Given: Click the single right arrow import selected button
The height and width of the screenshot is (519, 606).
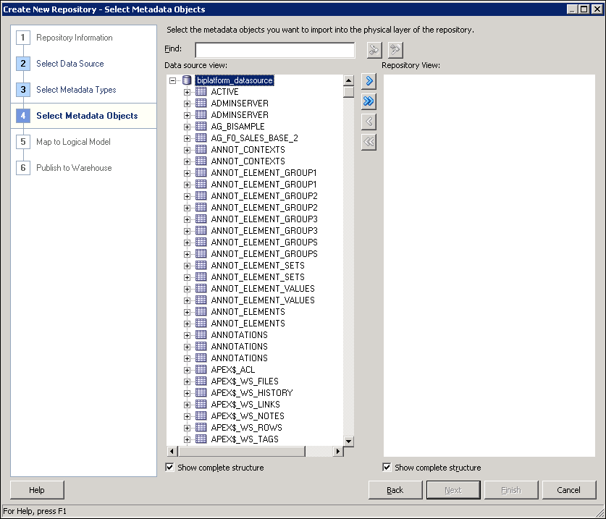Looking at the screenshot, I should point(369,81).
